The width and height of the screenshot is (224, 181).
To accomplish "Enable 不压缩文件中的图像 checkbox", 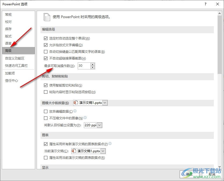I will (46, 118).
